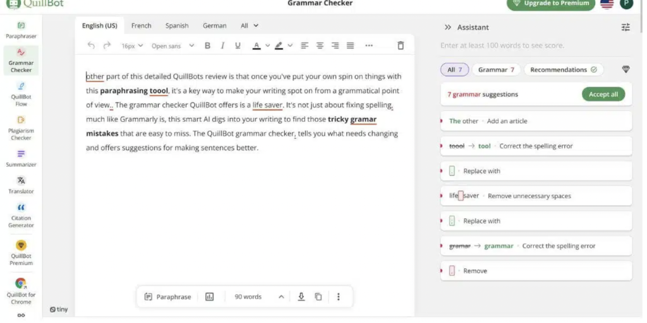Click the underlined 'gramar' word in editor
Viewport: 647px width, 323px height.
click(363, 119)
